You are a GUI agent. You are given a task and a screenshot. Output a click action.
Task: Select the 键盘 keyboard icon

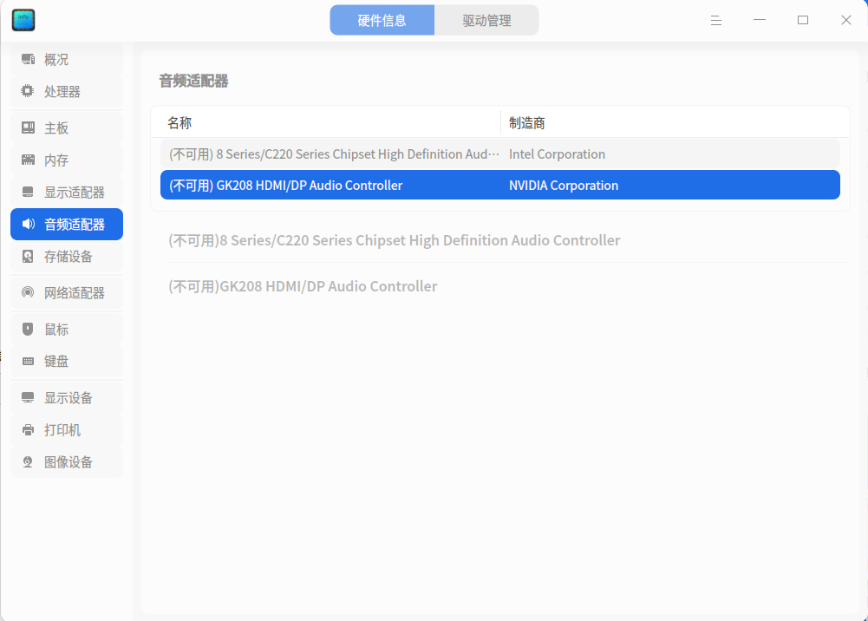tap(28, 361)
